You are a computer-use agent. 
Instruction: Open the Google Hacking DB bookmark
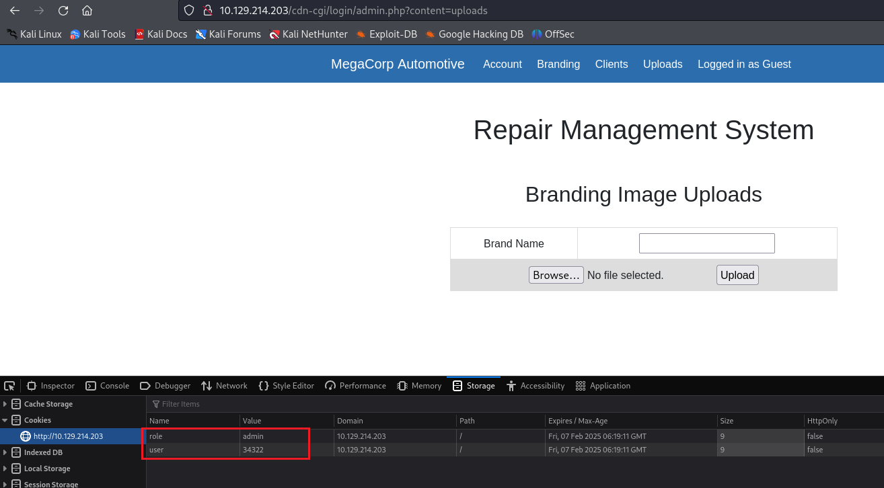474,34
